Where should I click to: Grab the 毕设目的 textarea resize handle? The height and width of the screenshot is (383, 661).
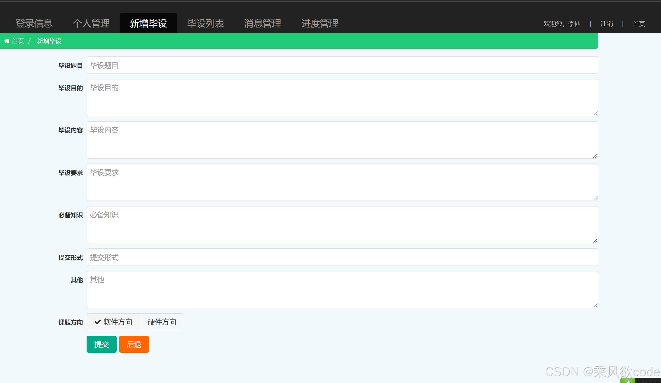tap(595, 113)
